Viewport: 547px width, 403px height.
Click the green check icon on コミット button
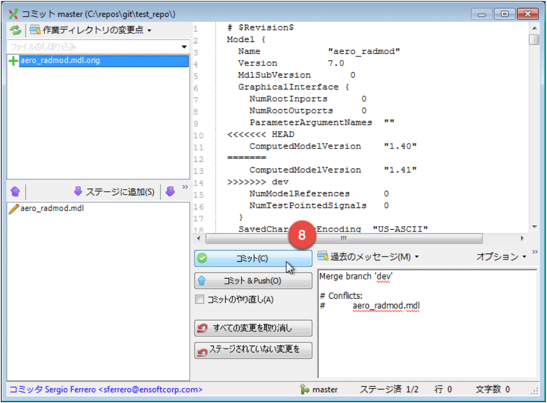pos(203,259)
